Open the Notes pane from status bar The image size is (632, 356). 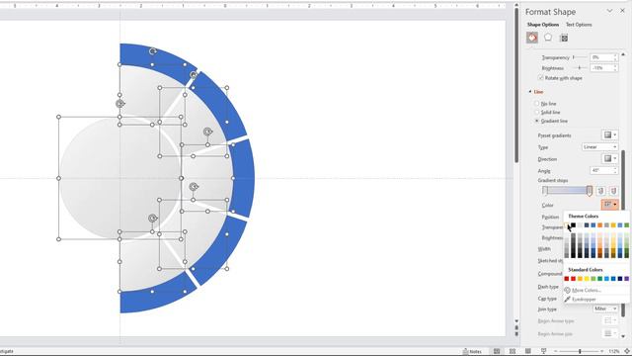(x=472, y=352)
